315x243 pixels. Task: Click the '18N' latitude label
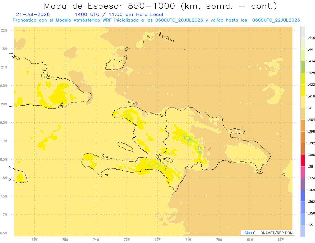point(4,178)
